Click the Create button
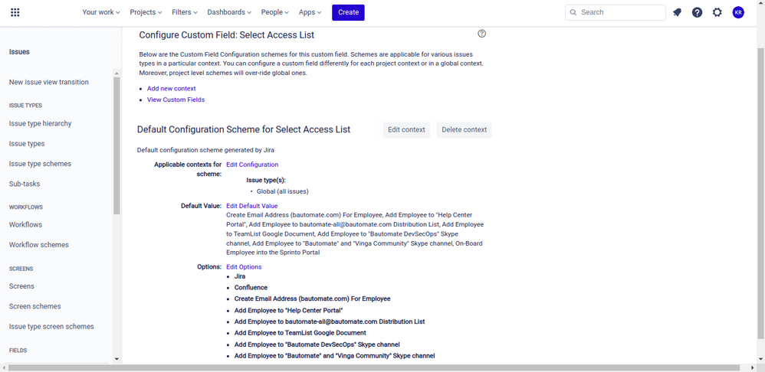This screenshot has width=765, height=372. (348, 12)
